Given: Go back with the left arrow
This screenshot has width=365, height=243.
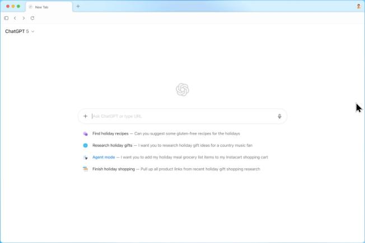Looking at the screenshot, I should point(15,18).
